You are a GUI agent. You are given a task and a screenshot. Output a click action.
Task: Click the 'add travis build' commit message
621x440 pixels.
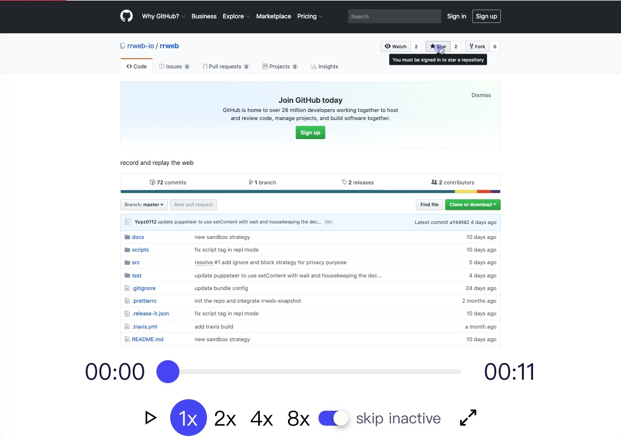[x=214, y=326]
